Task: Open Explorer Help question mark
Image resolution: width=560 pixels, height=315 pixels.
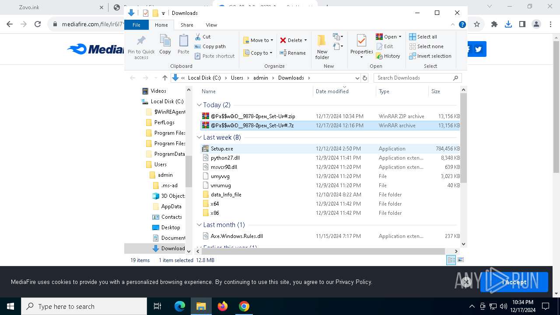Action: pyautogui.click(x=462, y=24)
